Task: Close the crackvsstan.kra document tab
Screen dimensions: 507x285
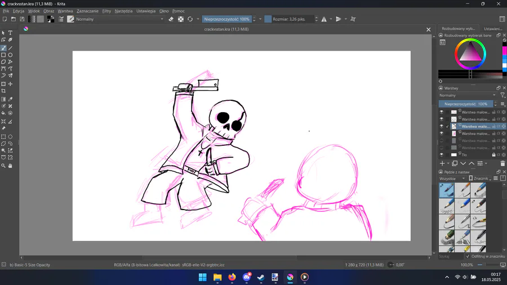Action: click(429, 29)
